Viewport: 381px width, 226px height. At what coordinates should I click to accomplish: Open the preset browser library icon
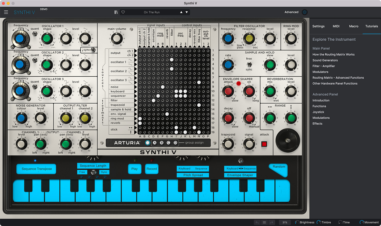pyautogui.click(x=116, y=12)
